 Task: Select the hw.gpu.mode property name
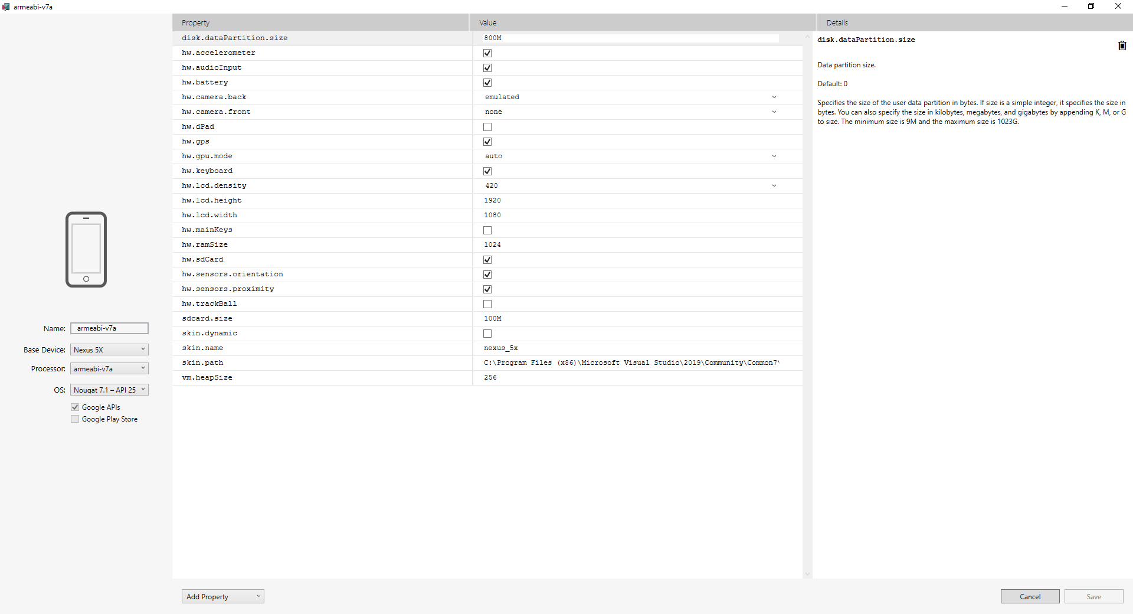(x=207, y=156)
